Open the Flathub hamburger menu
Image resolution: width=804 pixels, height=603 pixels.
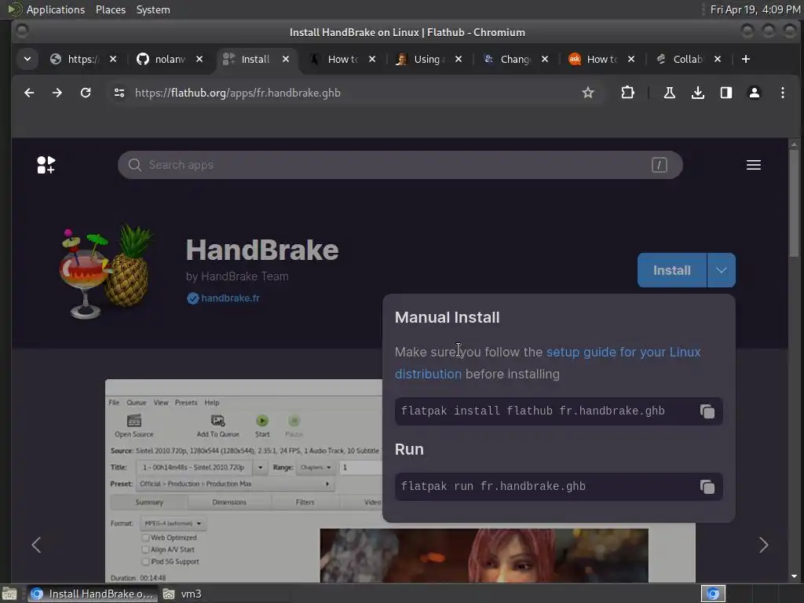coord(753,165)
